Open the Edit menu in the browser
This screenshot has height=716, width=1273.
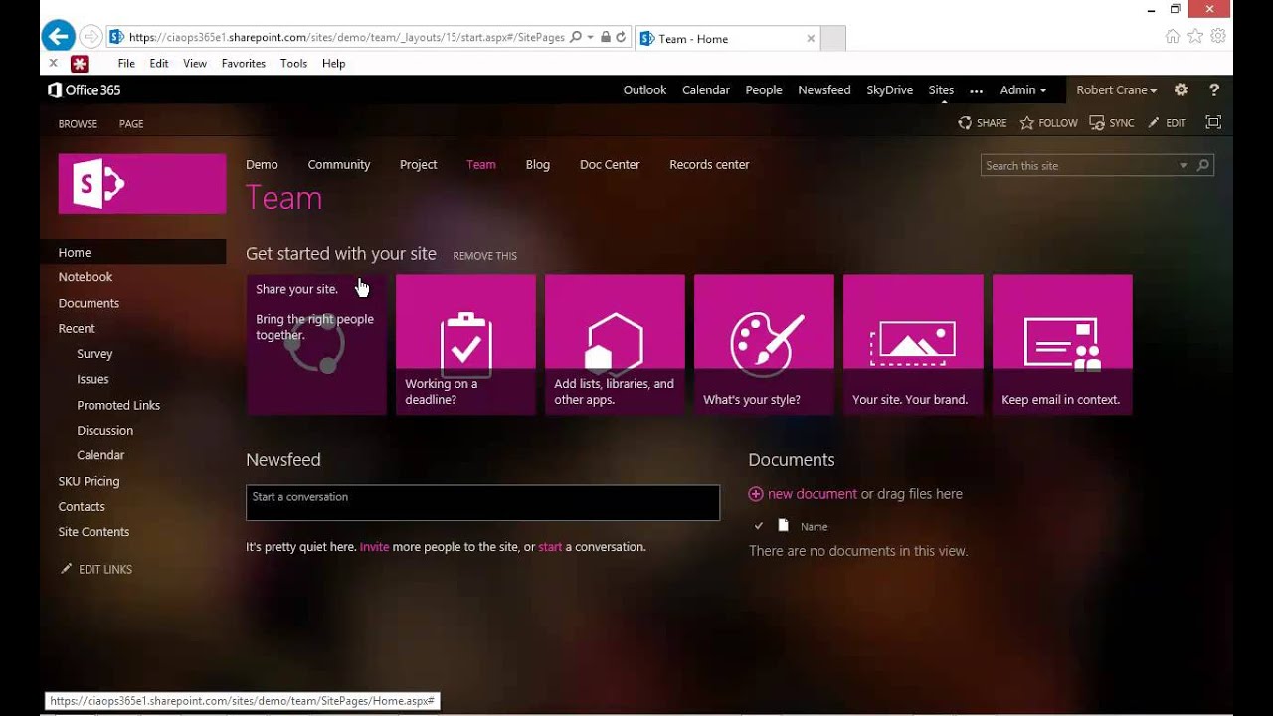(159, 63)
